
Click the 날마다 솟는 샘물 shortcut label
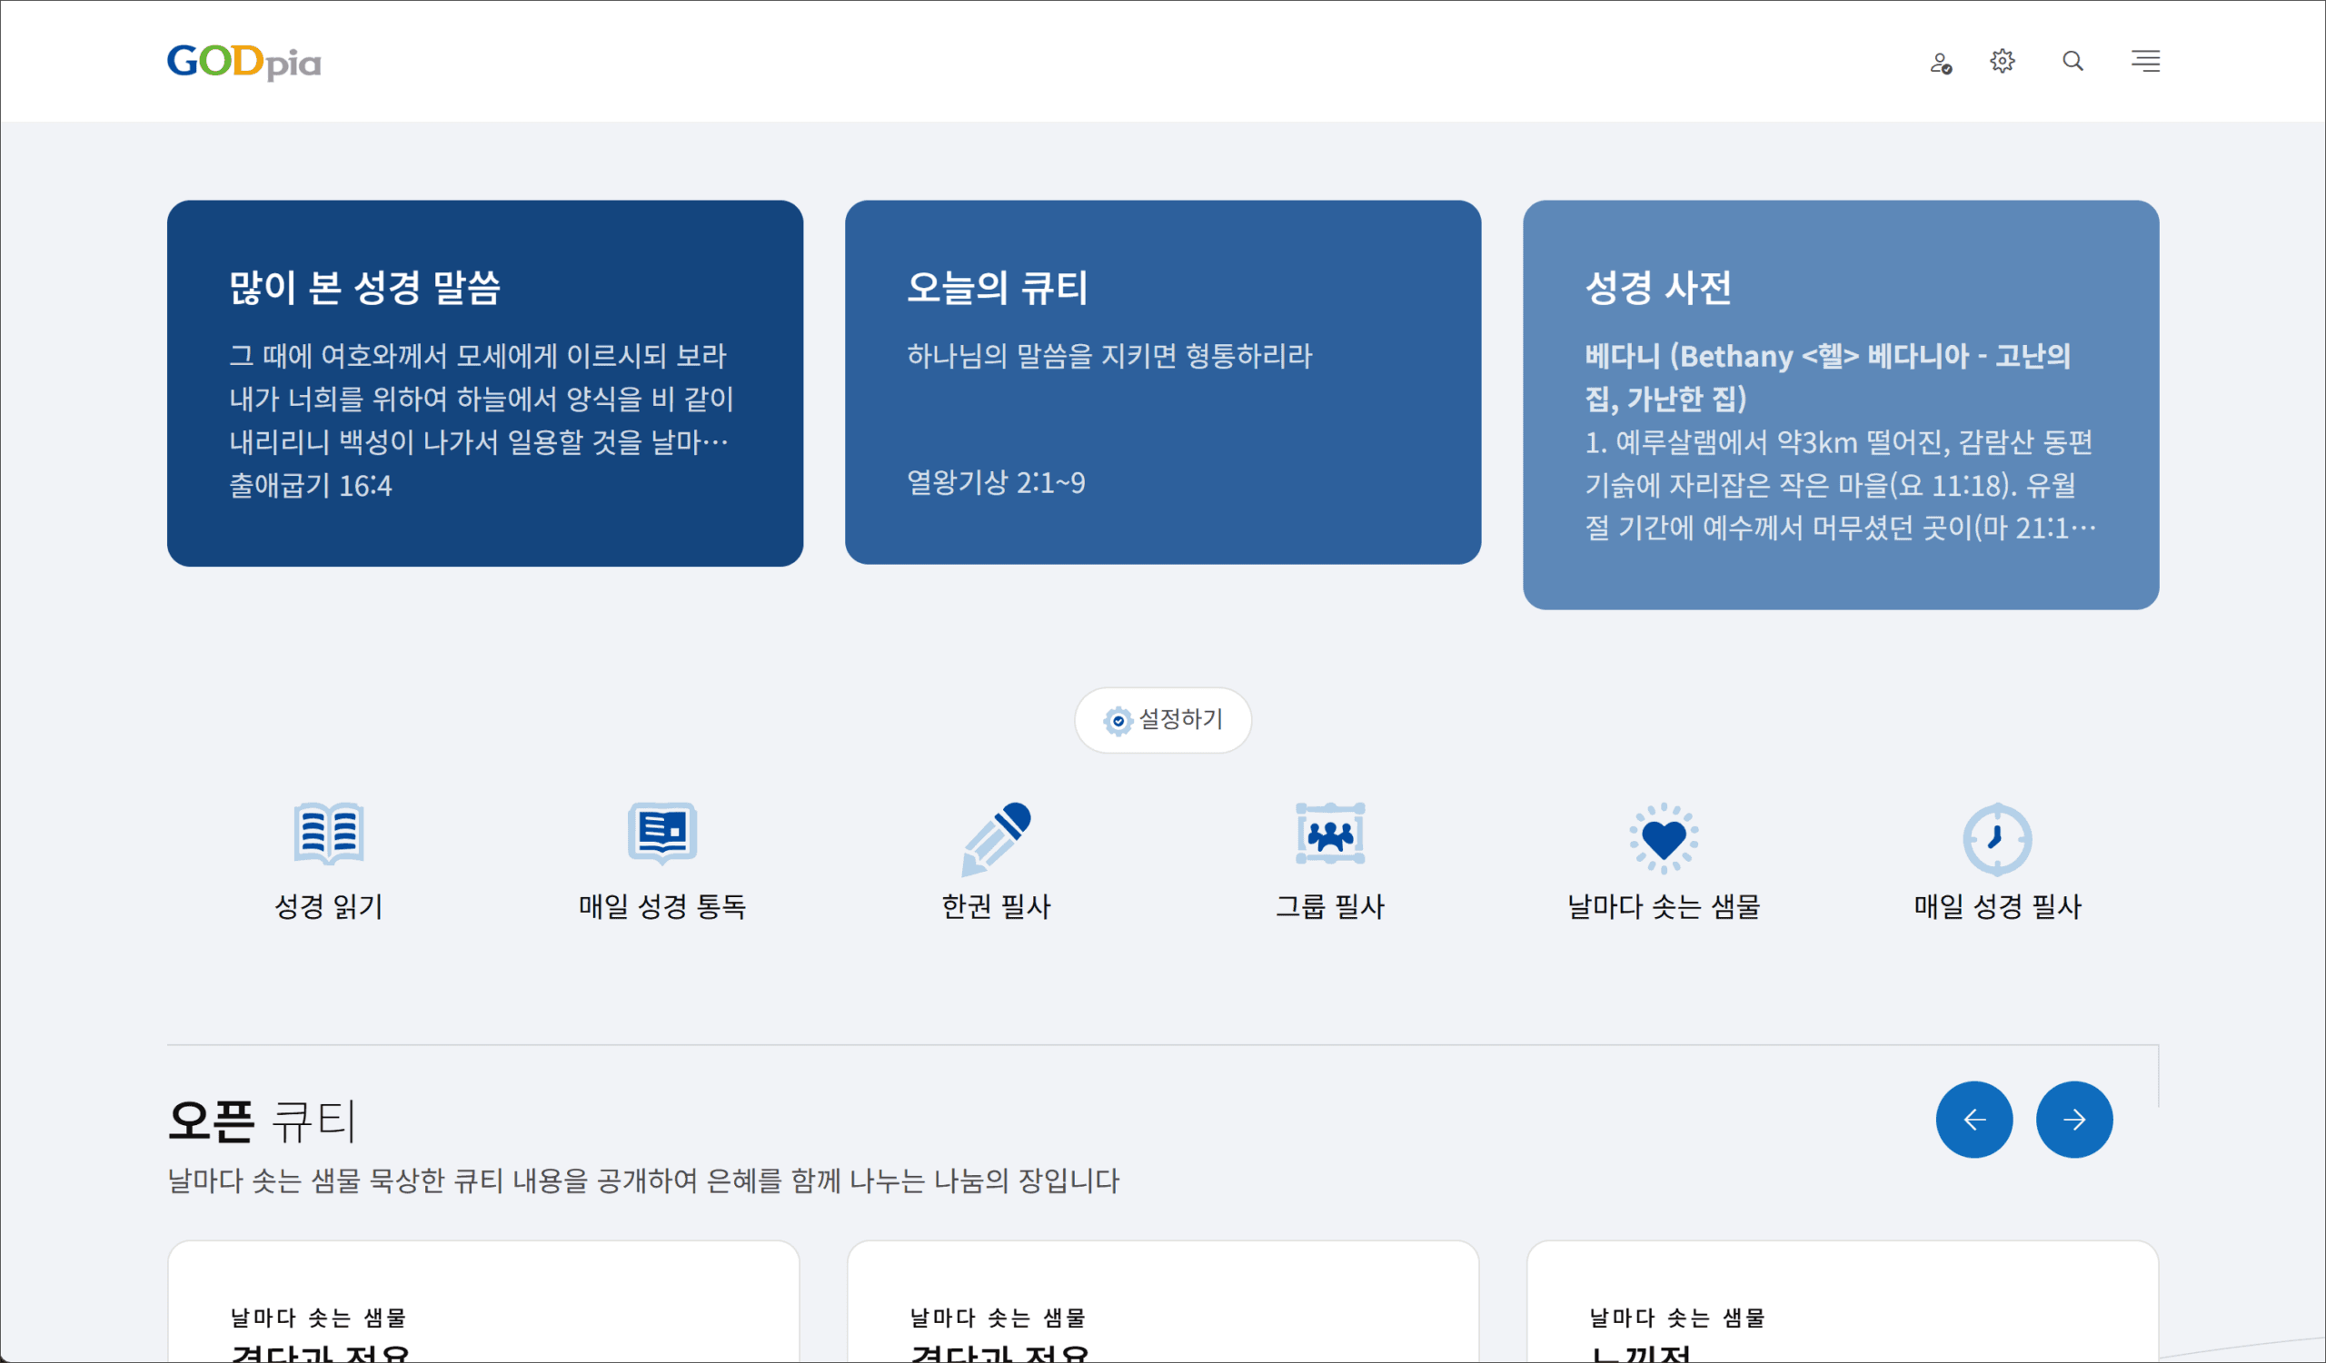coord(1664,905)
